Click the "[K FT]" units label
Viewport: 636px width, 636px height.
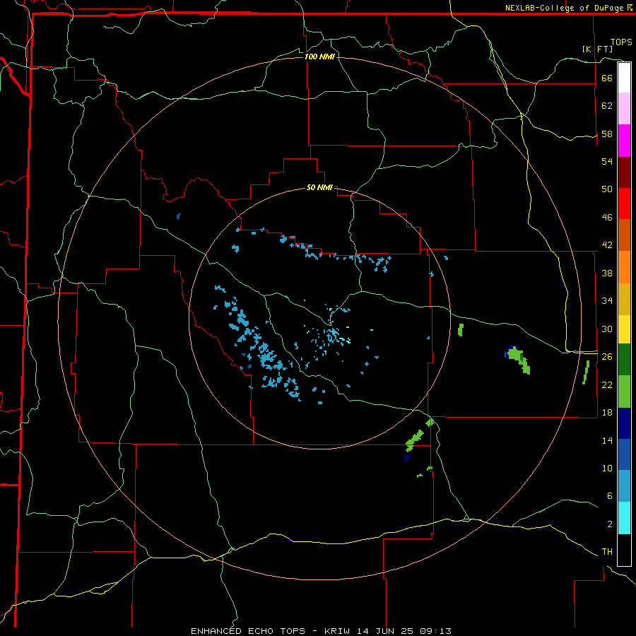coord(597,49)
